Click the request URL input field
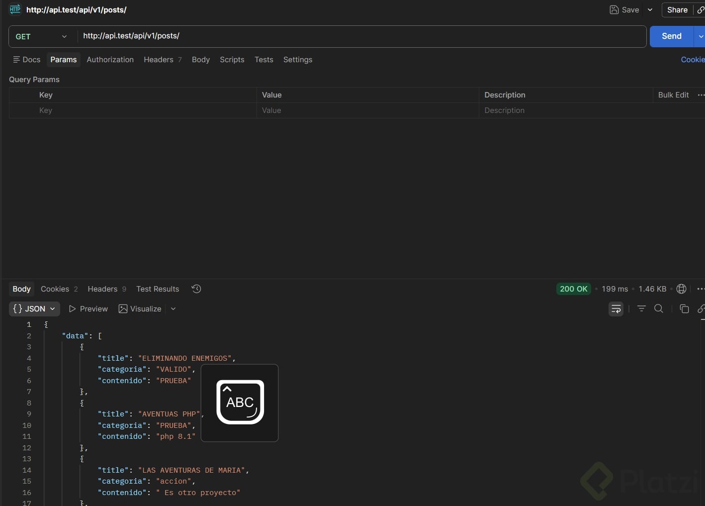The image size is (705, 506). 361,36
